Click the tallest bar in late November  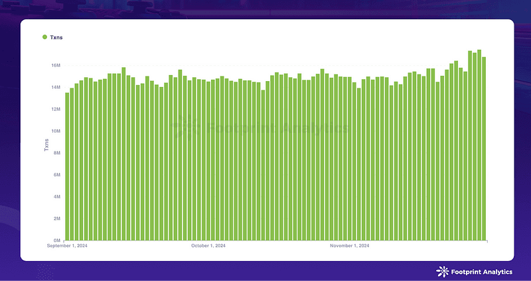(x=479, y=145)
